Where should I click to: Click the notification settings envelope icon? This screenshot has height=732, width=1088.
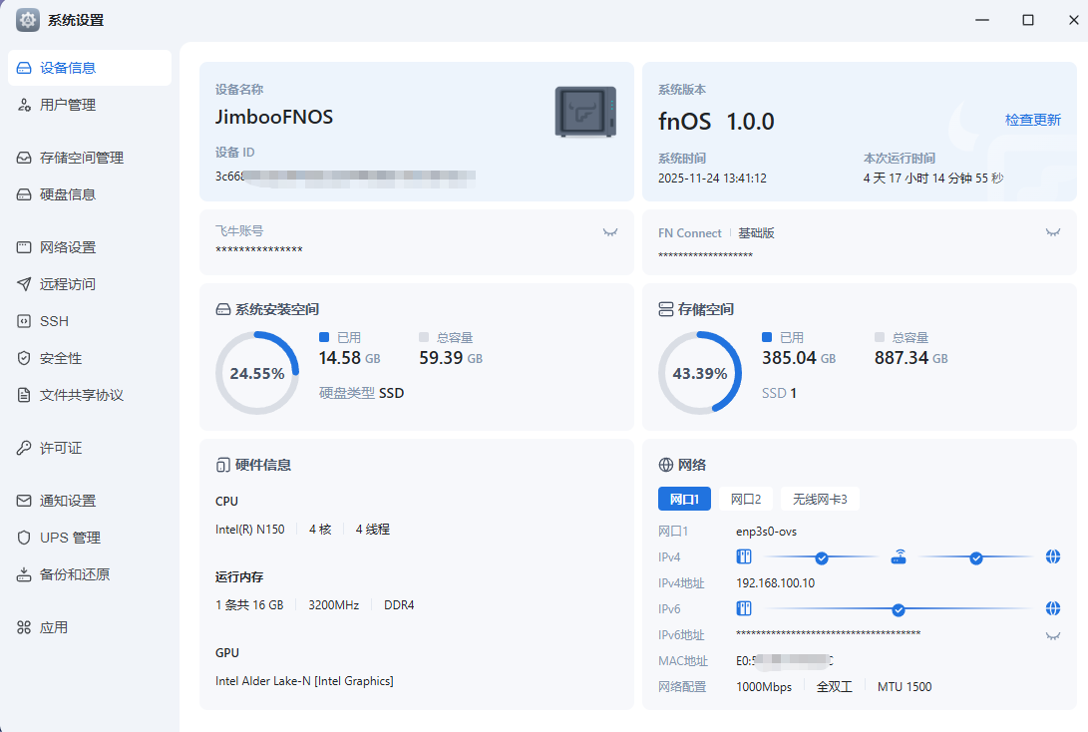[x=24, y=501]
